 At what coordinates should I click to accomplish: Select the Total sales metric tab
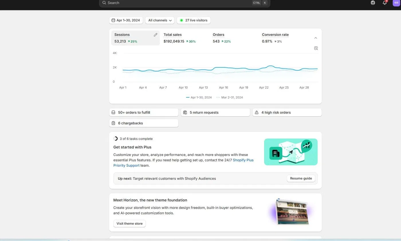184,38
